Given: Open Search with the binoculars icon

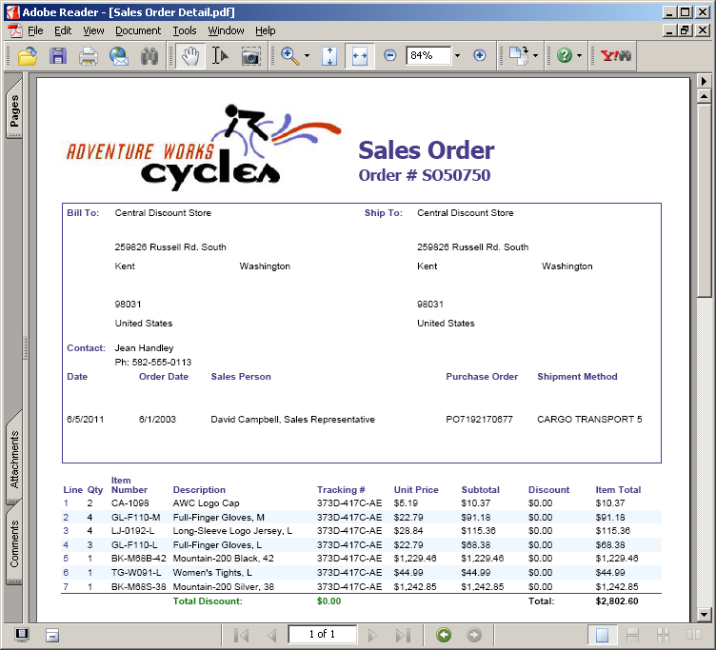Looking at the screenshot, I should 149,56.
